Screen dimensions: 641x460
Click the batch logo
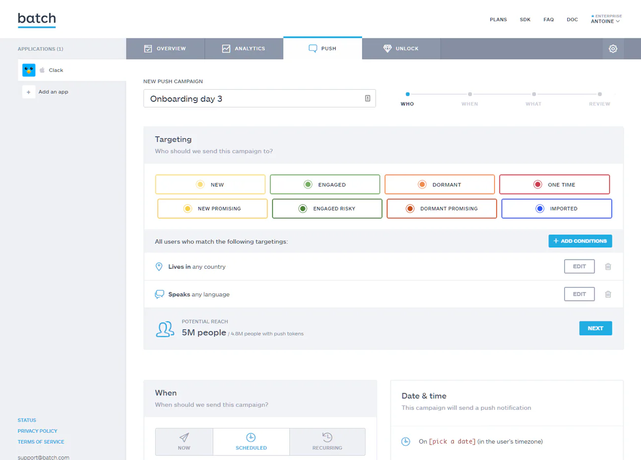(x=37, y=19)
